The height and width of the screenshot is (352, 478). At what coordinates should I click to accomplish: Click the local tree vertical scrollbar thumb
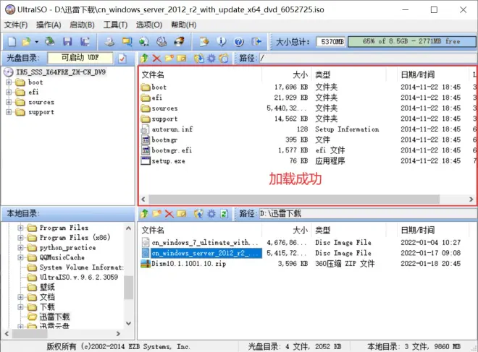click(128, 287)
